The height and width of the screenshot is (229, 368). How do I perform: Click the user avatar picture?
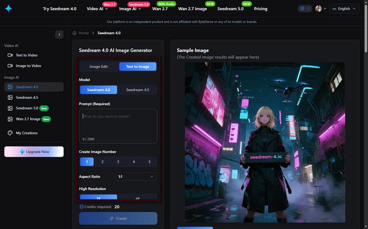[x=318, y=9]
